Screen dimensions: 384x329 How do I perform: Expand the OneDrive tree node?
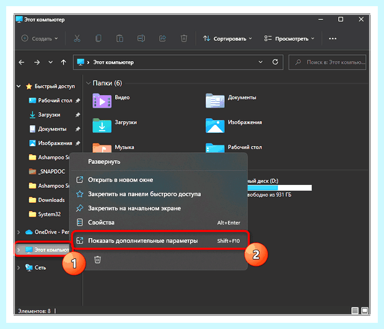pyautogui.click(x=19, y=232)
